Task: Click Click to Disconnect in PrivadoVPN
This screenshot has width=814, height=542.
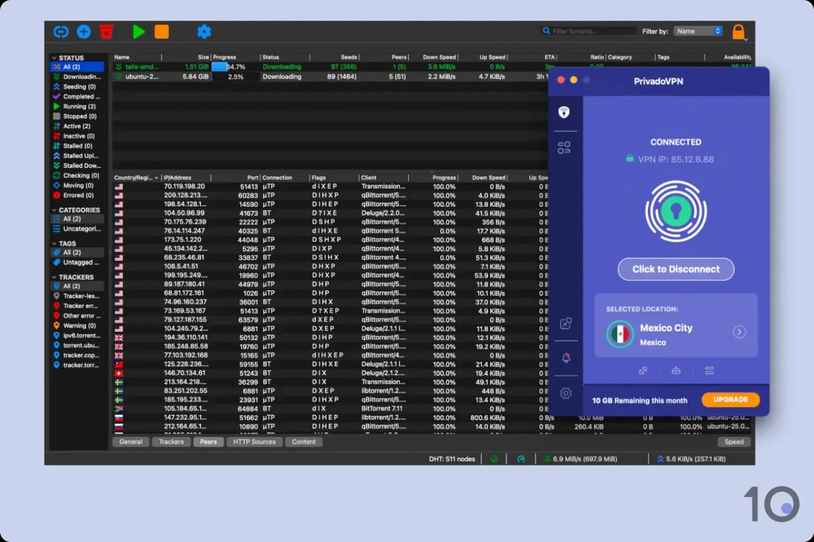Action: coord(676,269)
